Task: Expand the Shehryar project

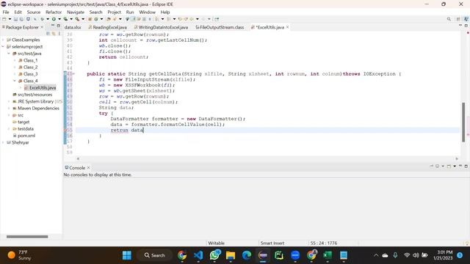Action: [3, 142]
